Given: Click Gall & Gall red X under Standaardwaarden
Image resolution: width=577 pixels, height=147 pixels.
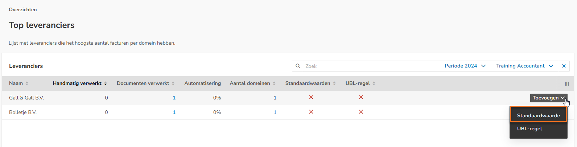Looking at the screenshot, I should [311, 97].
